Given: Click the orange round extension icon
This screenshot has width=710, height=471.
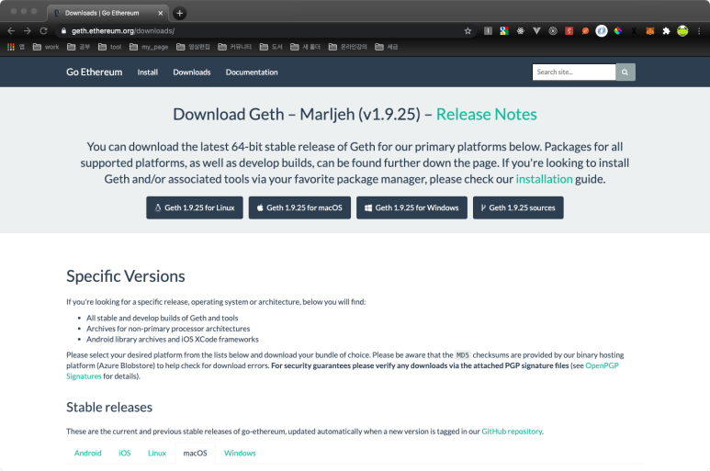Looking at the screenshot, I should tap(585, 31).
